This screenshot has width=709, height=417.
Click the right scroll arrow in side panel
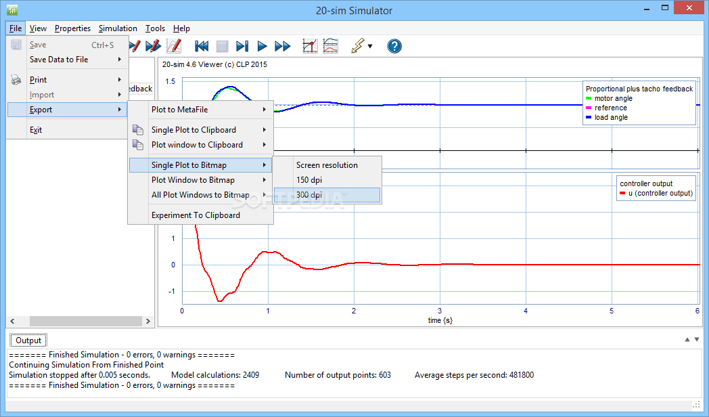click(x=148, y=321)
